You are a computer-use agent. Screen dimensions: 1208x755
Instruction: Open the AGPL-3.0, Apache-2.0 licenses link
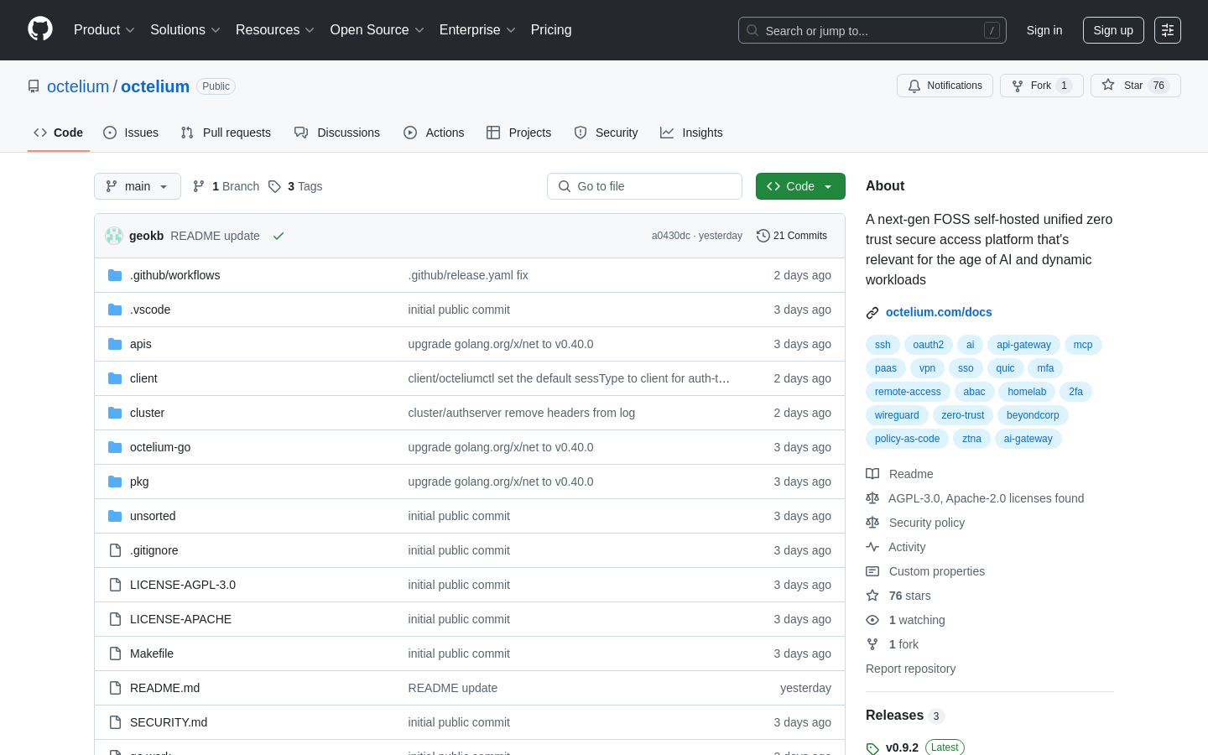click(x=986, y=498)
